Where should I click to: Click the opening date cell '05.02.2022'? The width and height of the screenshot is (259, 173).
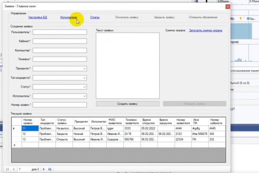(x=149, y=128)
